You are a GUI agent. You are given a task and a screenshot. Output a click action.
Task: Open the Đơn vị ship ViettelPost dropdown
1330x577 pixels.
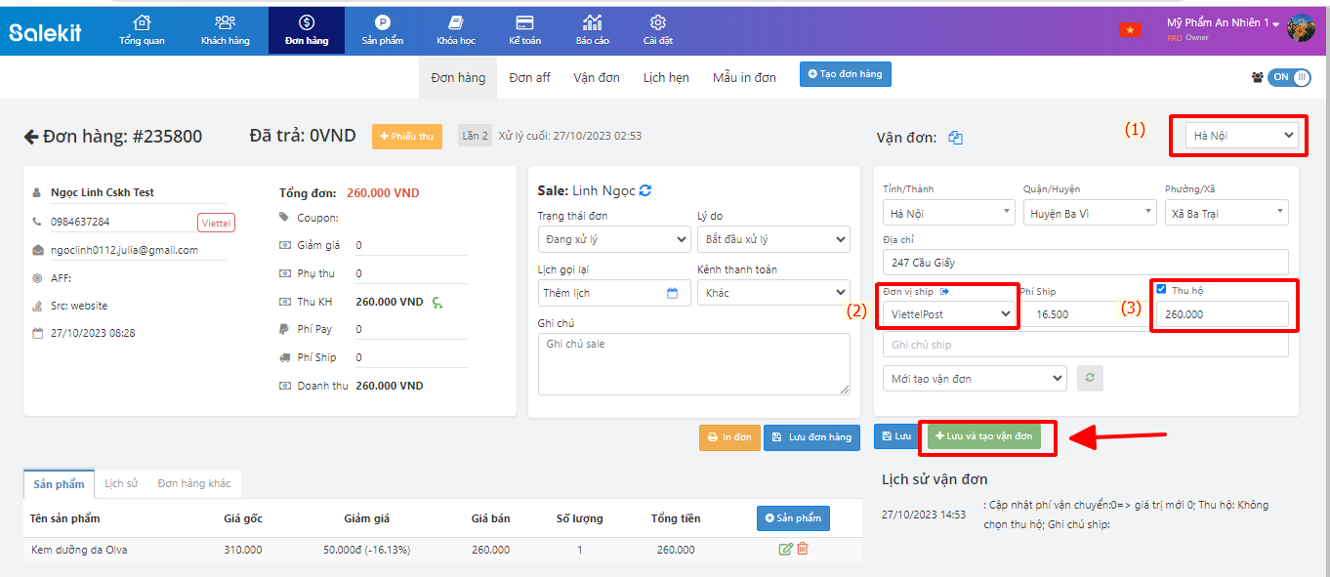tap(948, 313)
